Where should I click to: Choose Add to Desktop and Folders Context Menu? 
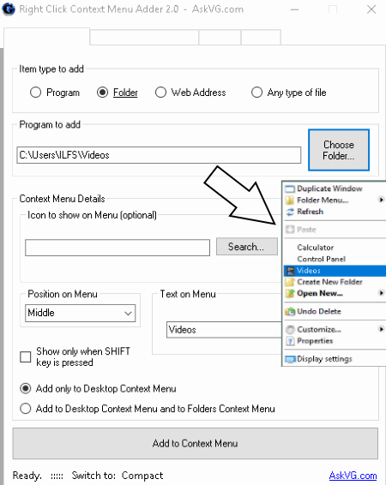(x=26, y=409)
